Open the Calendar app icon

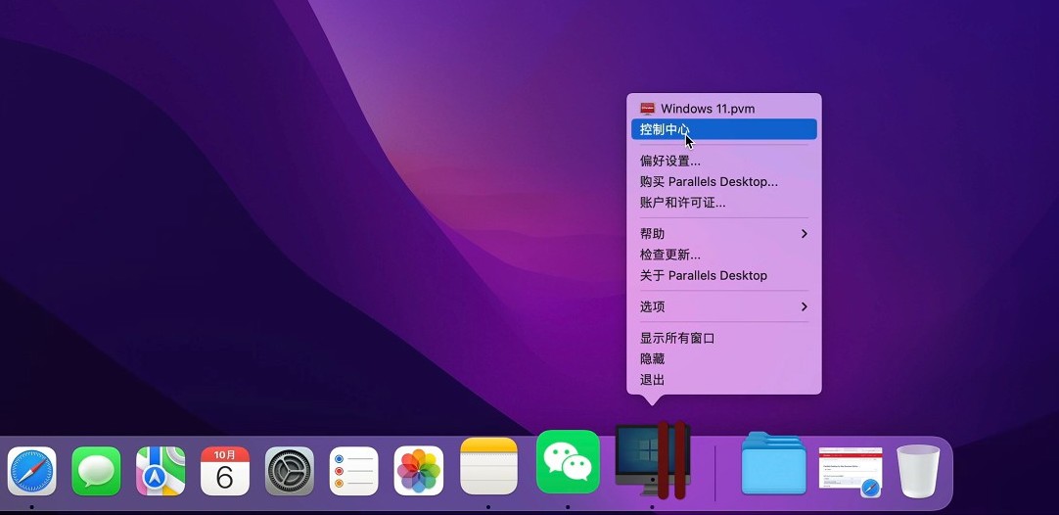tap(225, 472)
